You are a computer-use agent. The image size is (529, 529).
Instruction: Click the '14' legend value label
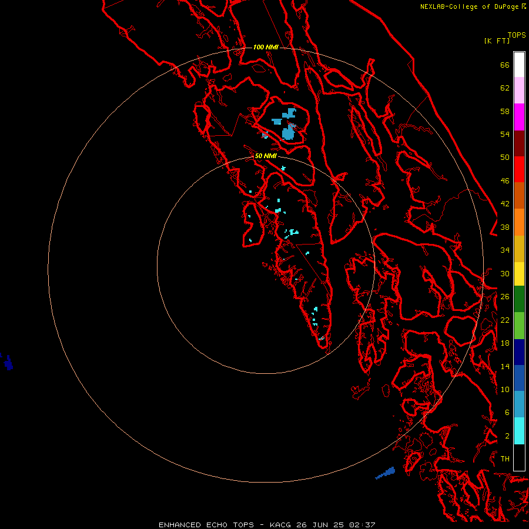(505, 366)
